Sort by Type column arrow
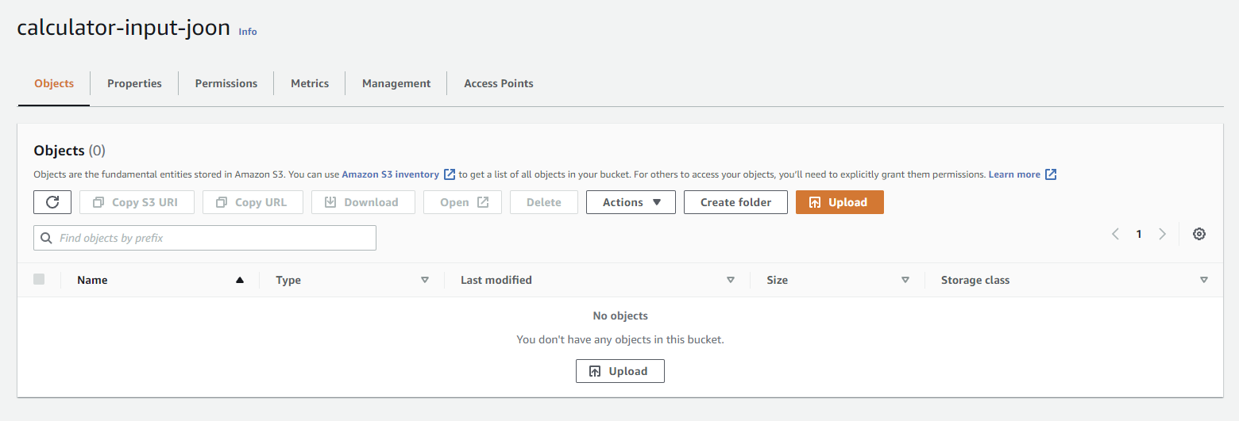Viewport: 1239px width, 421px height. 425,280
